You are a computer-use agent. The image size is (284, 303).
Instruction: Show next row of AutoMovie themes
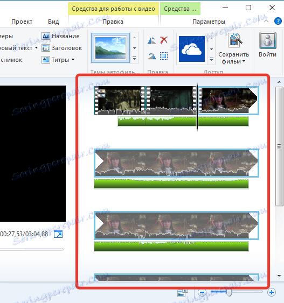coord(134,48)
